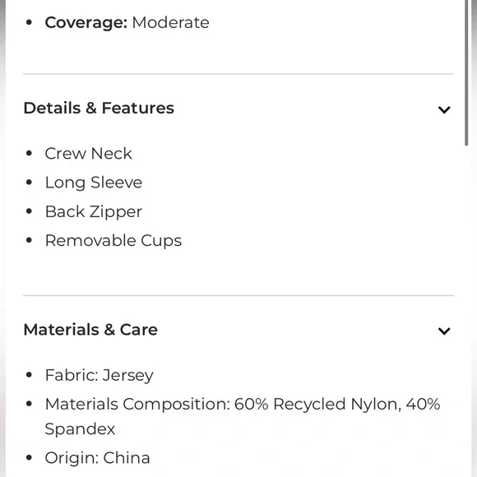The height and width of the screenshot is (477, 477).
Task: Collapse the Materials & Care chevron
Action: (x=444, y=331)
